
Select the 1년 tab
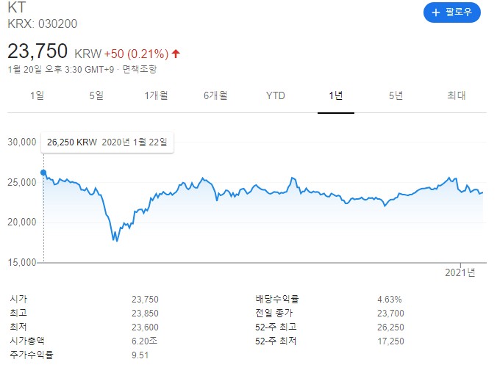tap(336, 95)
